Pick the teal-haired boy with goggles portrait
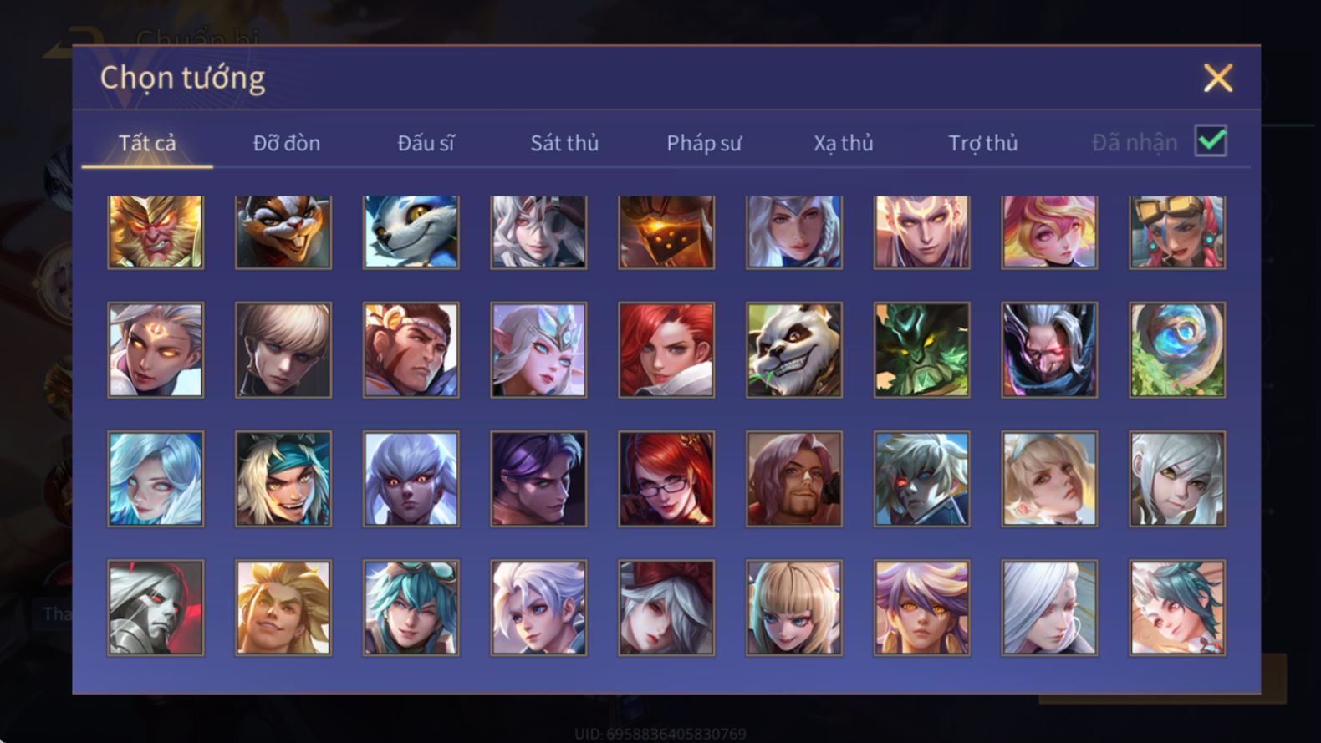Viewport: 1321px width, 743px height. click(x=411, y=608)
